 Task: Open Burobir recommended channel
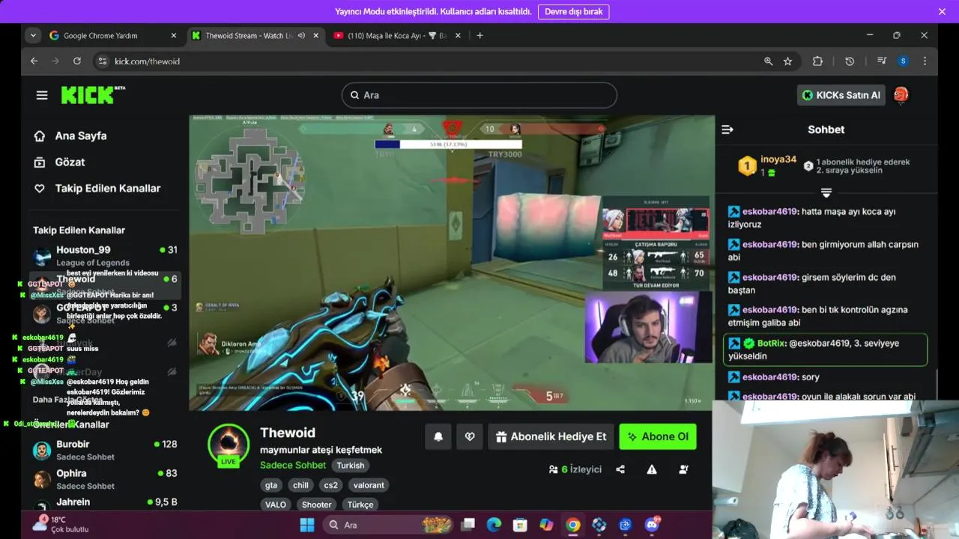point(105,449)
